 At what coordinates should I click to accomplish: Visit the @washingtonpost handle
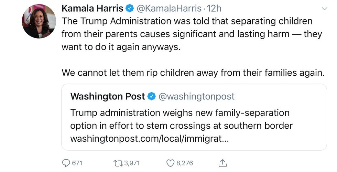(196, 97)
